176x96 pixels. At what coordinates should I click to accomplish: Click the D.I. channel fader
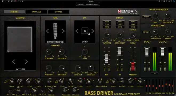(x=120, y=51)
